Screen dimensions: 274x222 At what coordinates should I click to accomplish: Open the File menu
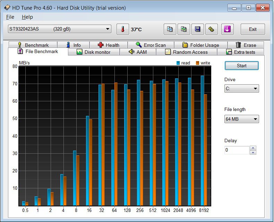tap(10, 17)
